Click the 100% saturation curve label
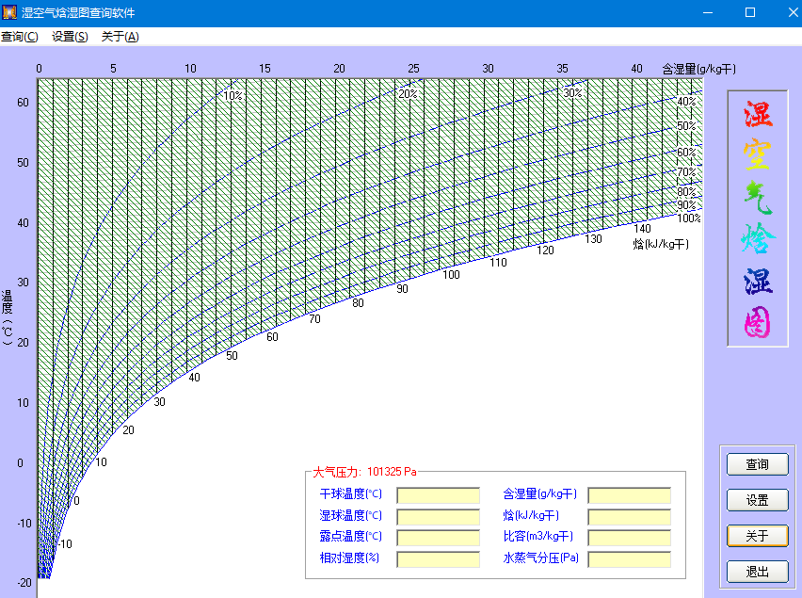Screen dimensions: 802x598 [x=689, y=218]
